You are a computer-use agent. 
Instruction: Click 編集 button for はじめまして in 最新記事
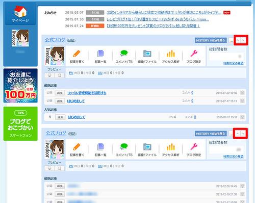60,101
